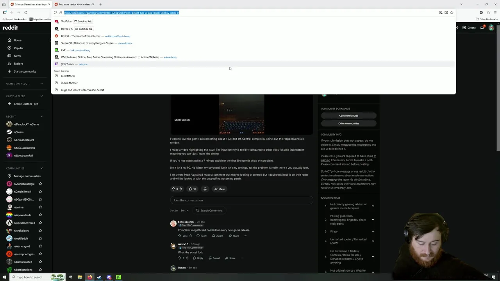Expand rule 3 Piracy
The width and height of the screenshot is (500, 281).
[373, 231]
